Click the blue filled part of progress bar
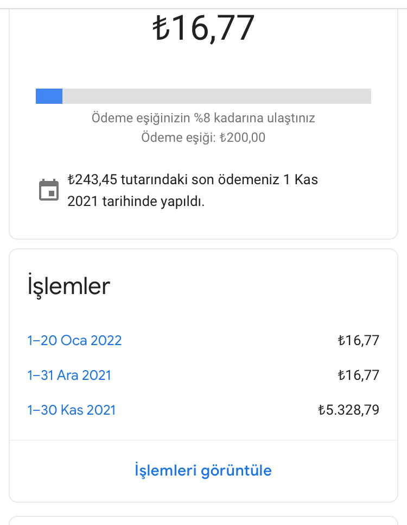407x525 pixels. point(49,96)
